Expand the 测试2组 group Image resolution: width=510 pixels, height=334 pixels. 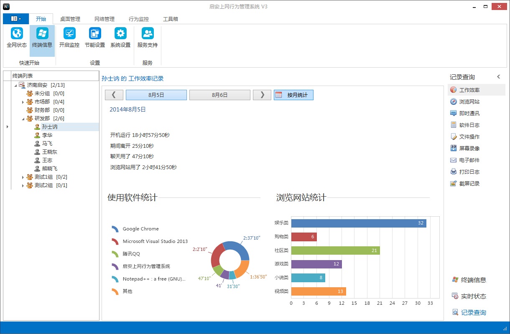[23, 185]
